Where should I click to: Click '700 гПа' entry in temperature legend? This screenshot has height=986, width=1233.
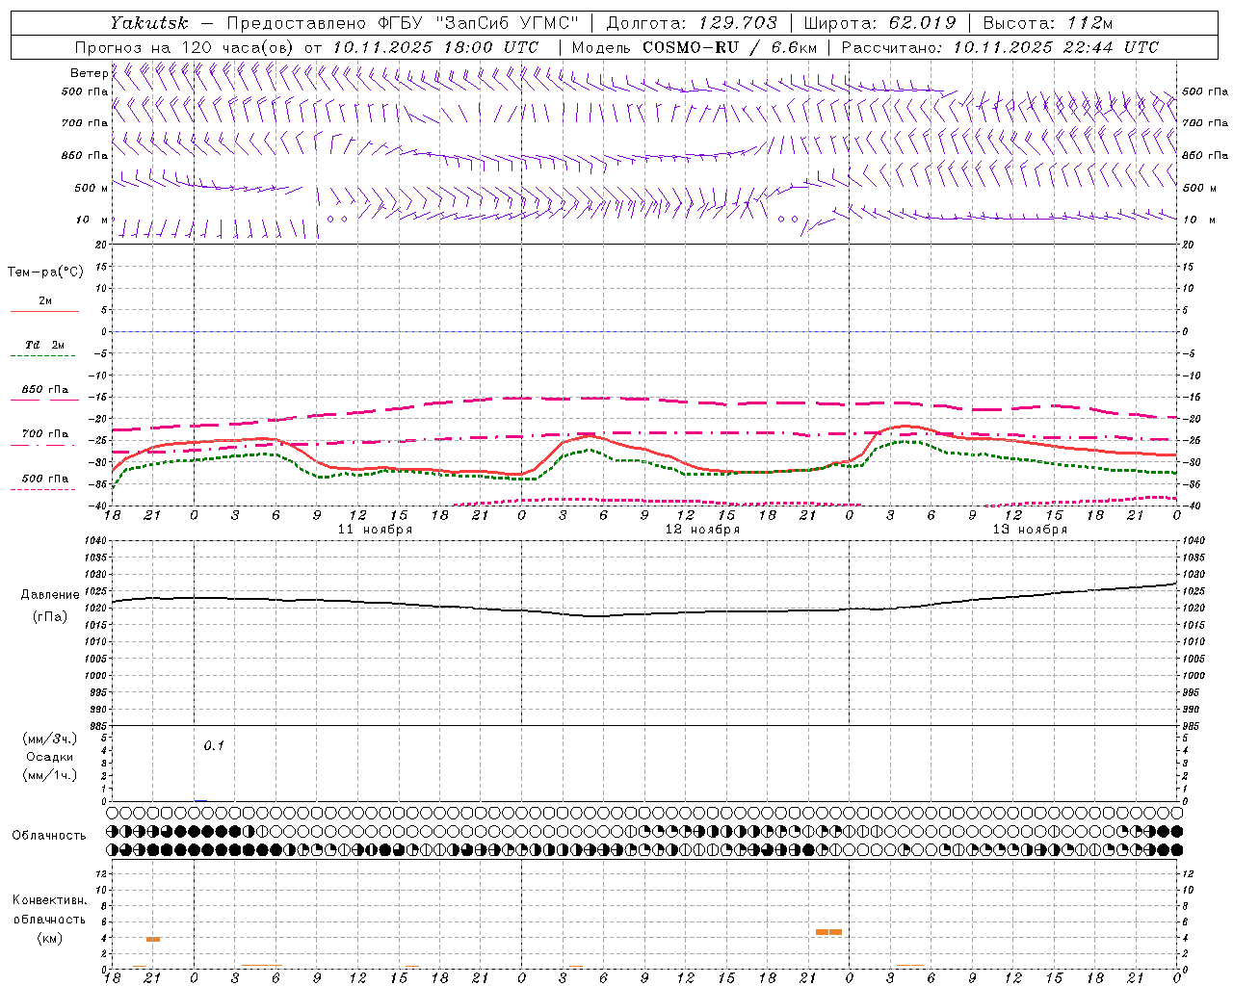point(44,434)
